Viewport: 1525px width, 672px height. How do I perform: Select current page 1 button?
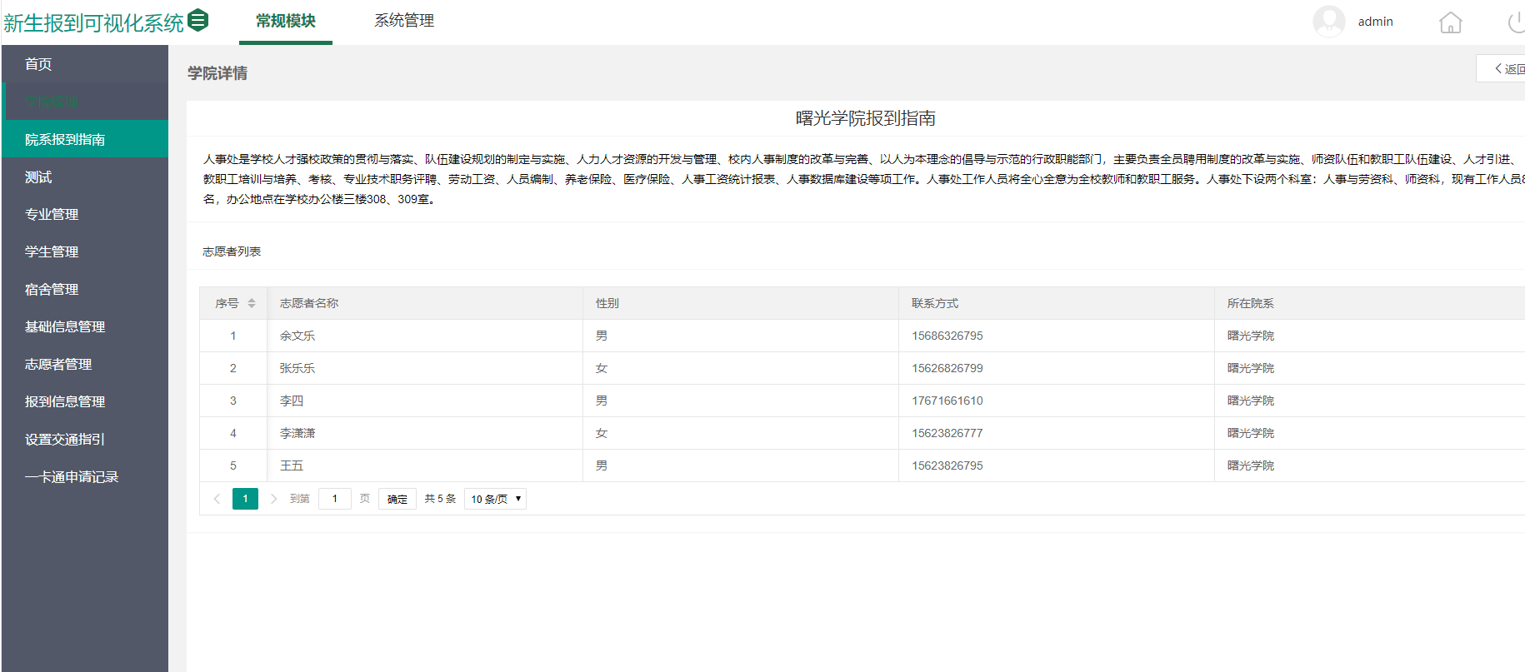(x=245, y=499)
